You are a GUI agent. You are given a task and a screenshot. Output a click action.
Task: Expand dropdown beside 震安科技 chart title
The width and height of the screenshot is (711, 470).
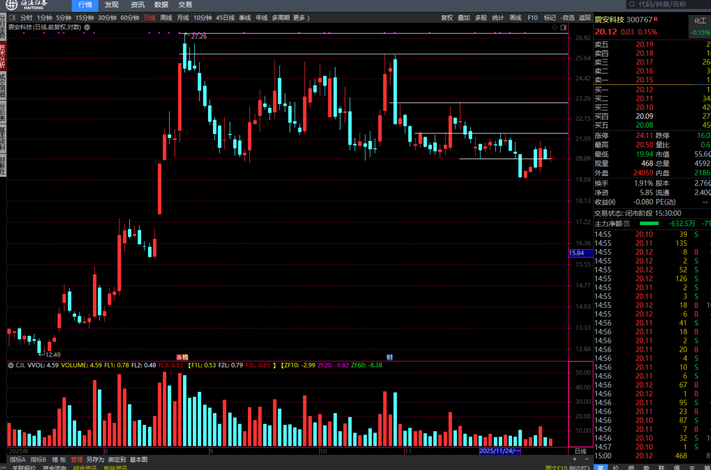pyautogui.click(x=87, y=27)
